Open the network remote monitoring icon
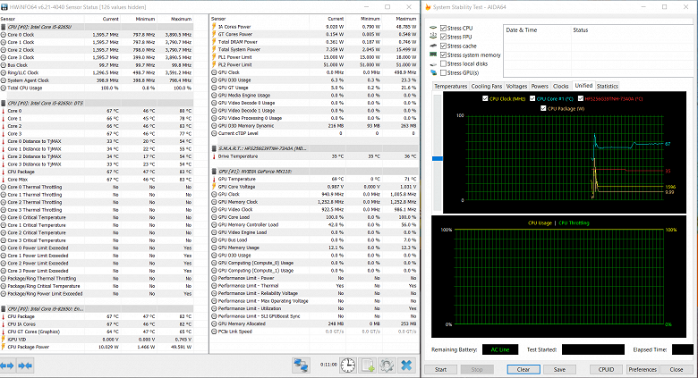Image resolution: width=698 pixels, height=378 pixels. (302, 365)
